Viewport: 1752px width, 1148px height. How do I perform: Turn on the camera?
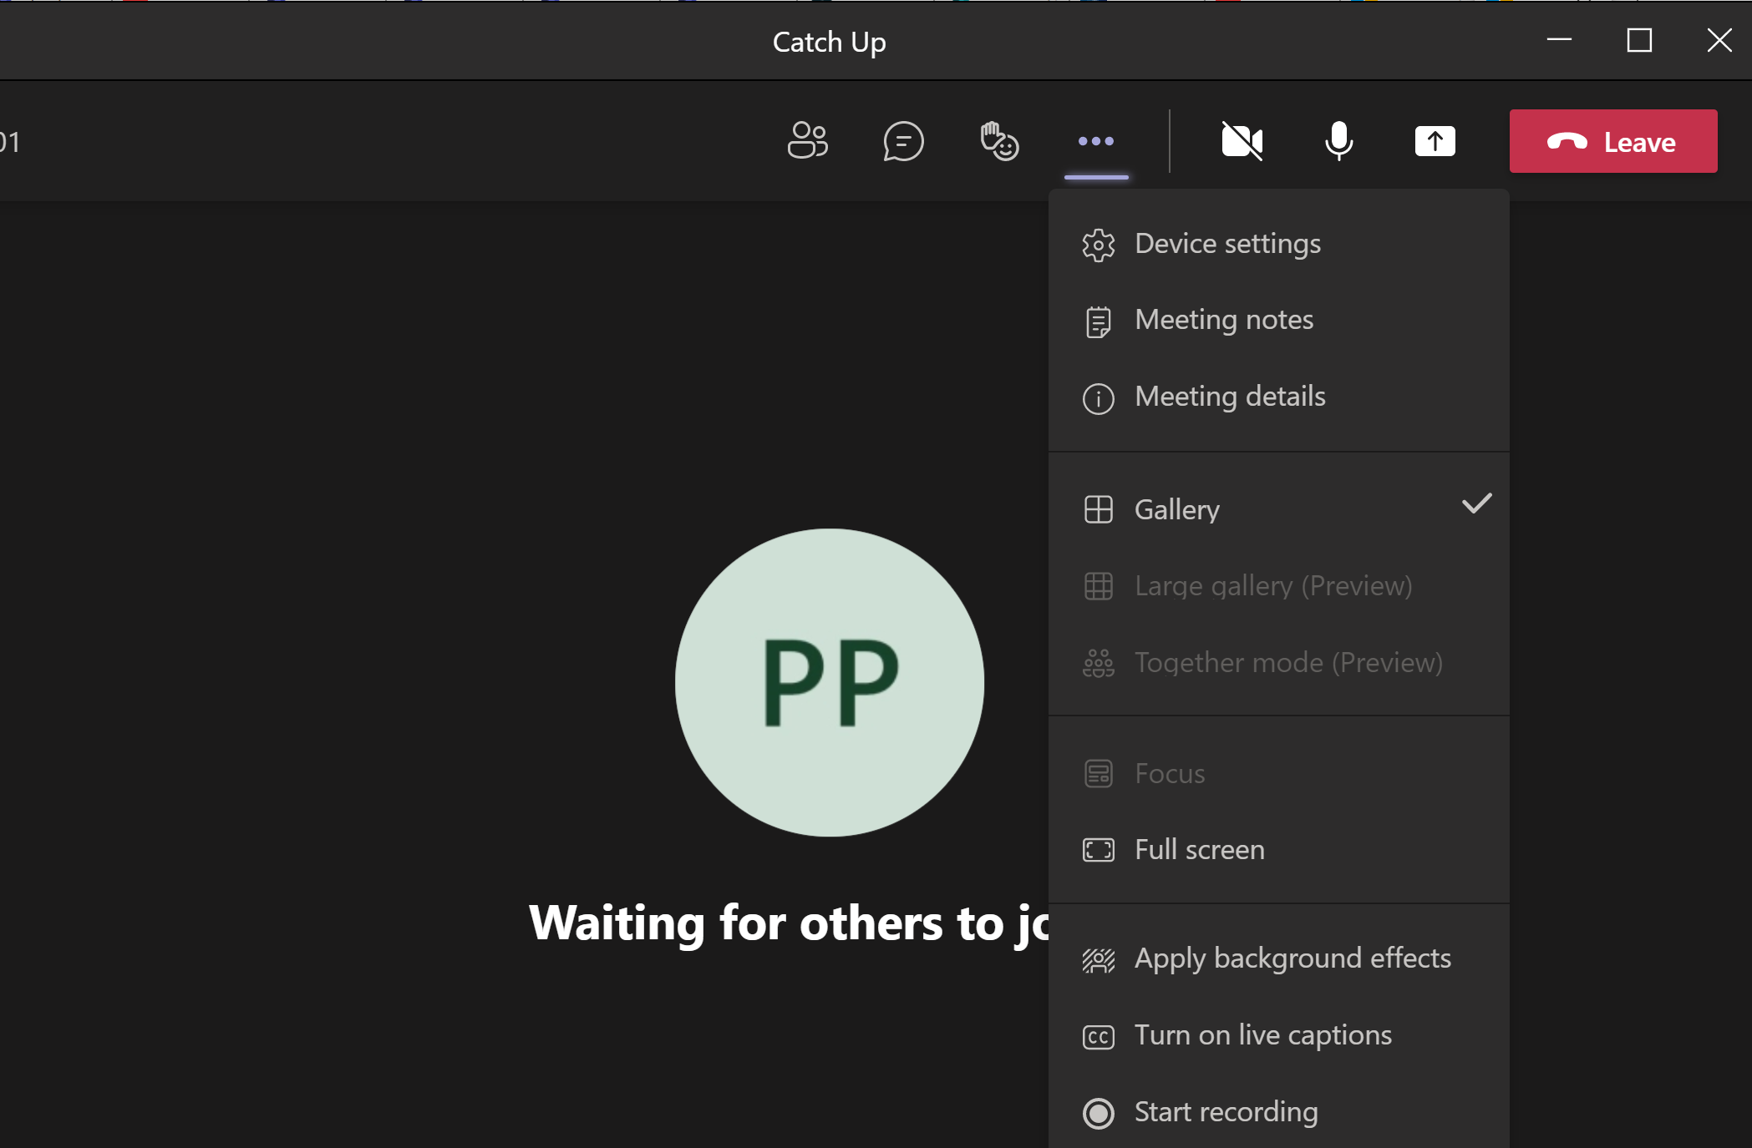(1242, 141)
